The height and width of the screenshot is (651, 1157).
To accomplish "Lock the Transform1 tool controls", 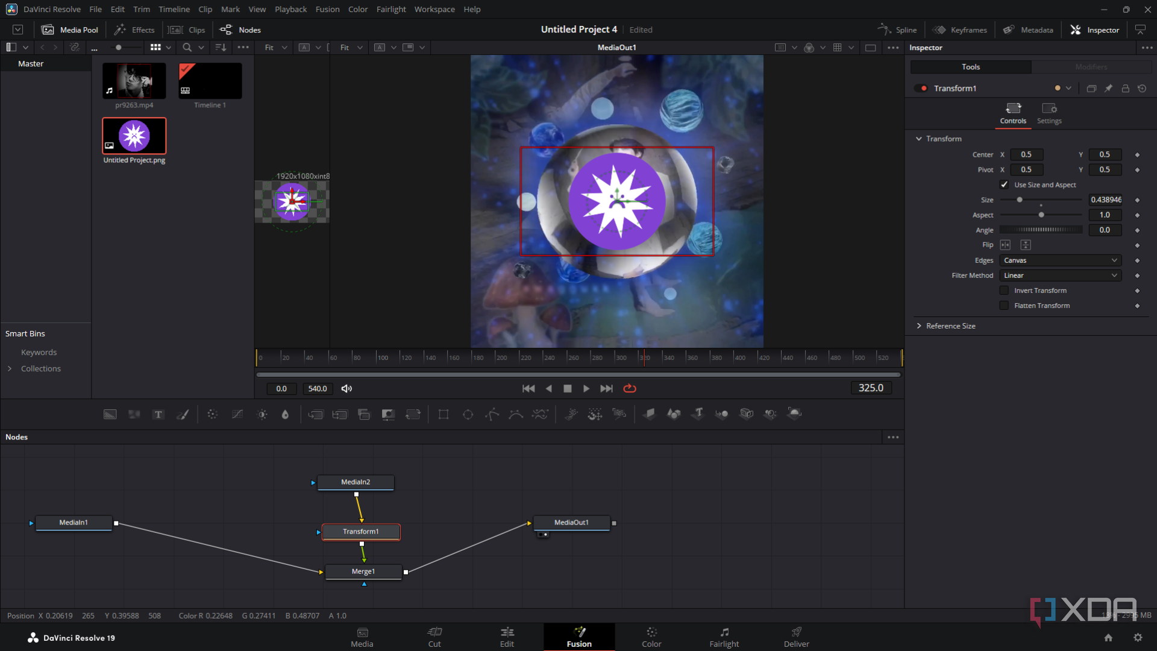I will point(1125,89).
